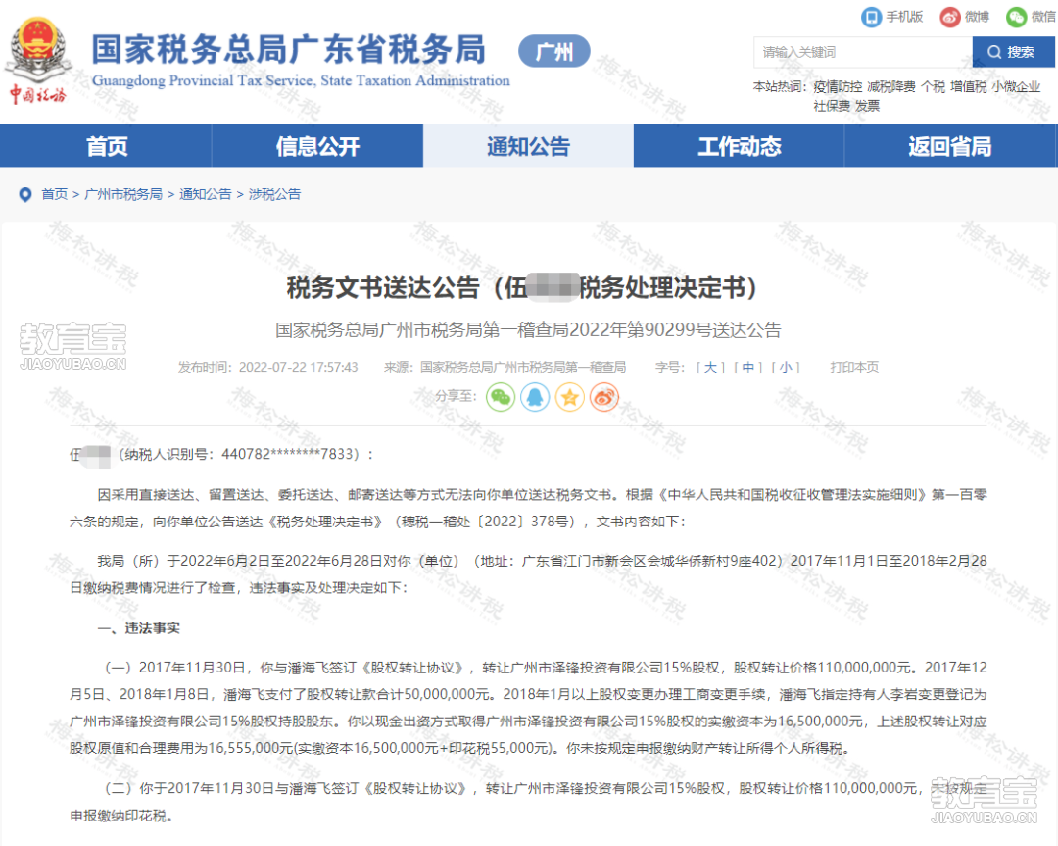Click the 涉税公告 breadcrumb link

click(274, 194)
